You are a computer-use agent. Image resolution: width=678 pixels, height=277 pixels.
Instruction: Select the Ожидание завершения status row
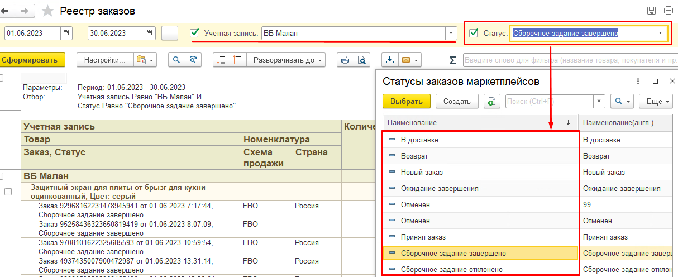480,188
